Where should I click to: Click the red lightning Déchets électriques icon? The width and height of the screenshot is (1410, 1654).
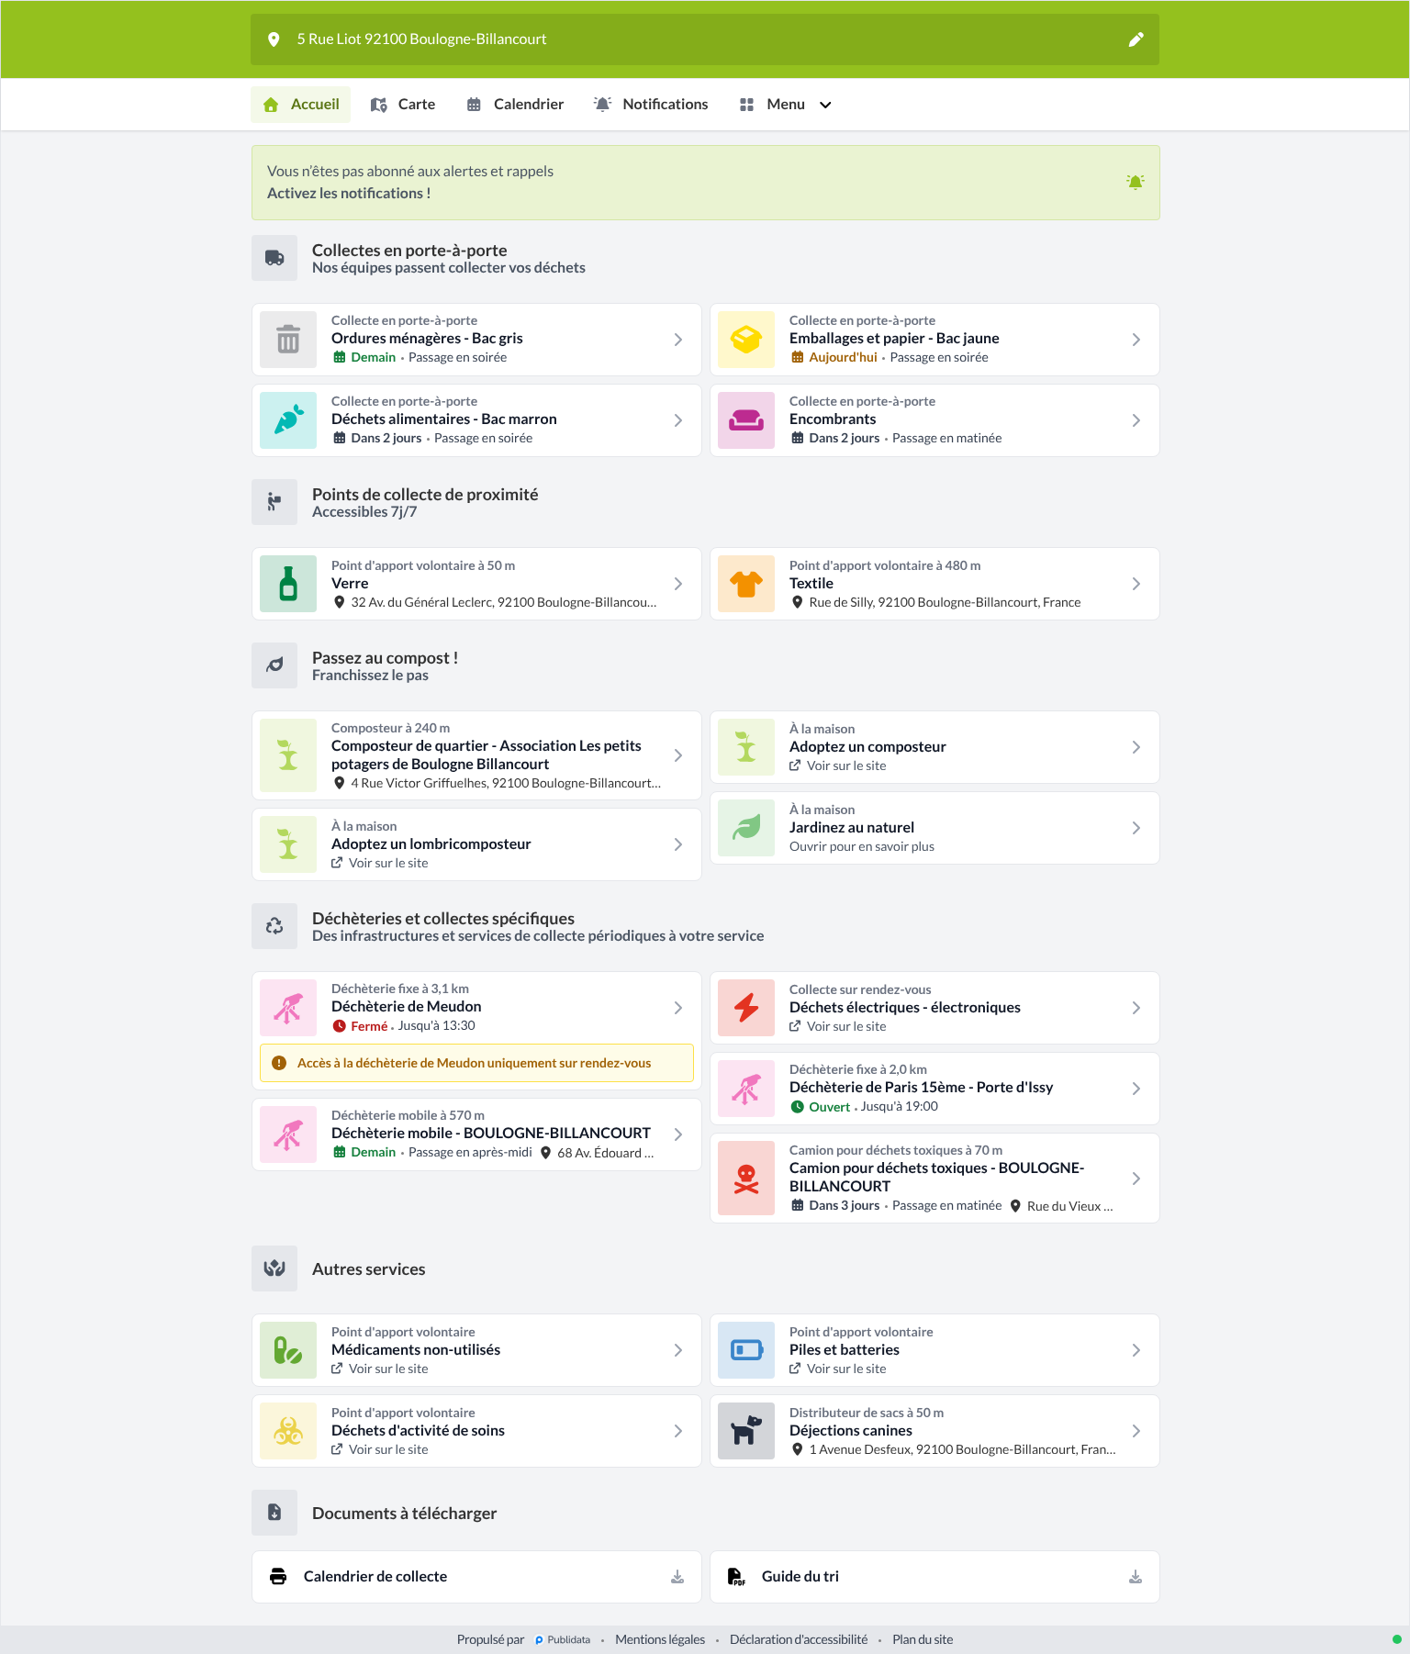(746, 1008)
